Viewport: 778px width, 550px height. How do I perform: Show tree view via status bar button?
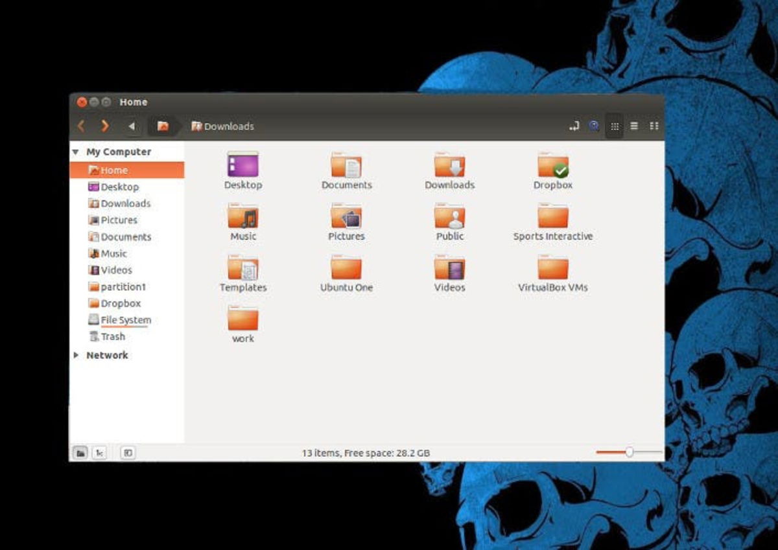99,453
